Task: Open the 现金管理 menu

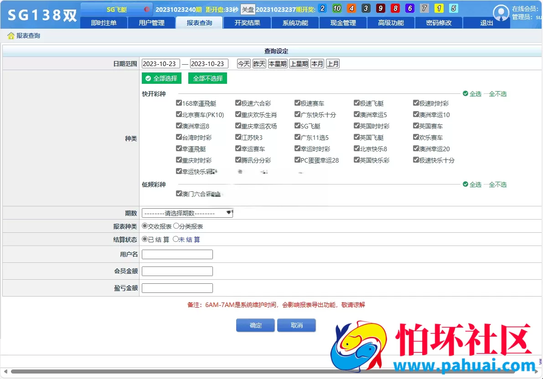Action: (343, 23)
